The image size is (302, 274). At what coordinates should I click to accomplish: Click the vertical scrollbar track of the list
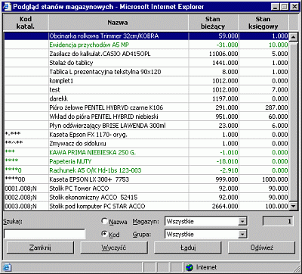(x=293, y=121)
